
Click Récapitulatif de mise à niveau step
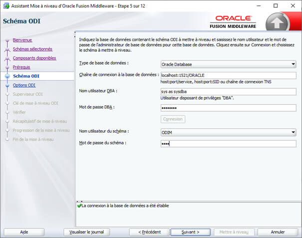tap(39, 121)
